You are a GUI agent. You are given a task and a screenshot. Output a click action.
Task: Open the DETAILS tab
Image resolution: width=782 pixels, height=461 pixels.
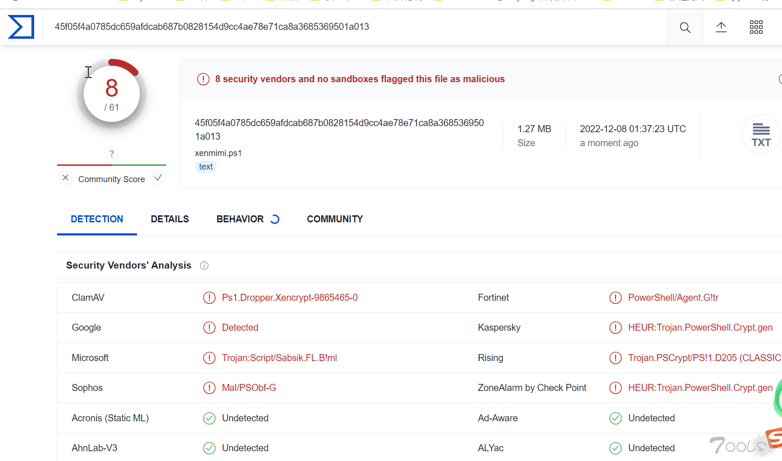pos(170,219)
